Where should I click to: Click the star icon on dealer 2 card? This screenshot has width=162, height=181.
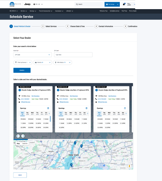click(58, 102)
